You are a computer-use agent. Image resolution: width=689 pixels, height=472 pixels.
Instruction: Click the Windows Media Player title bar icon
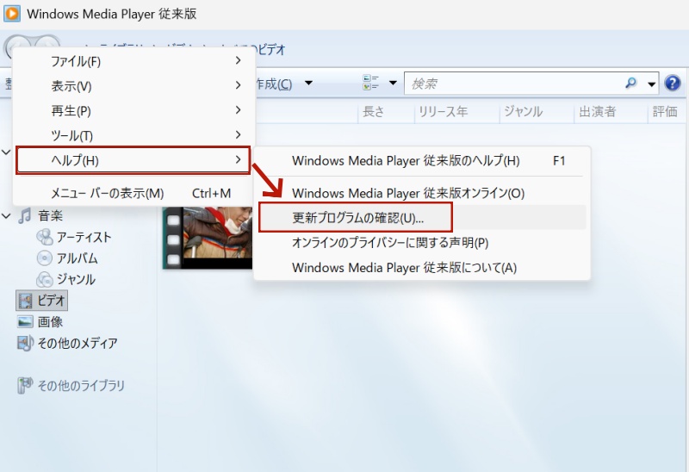(x=11, y=13)
